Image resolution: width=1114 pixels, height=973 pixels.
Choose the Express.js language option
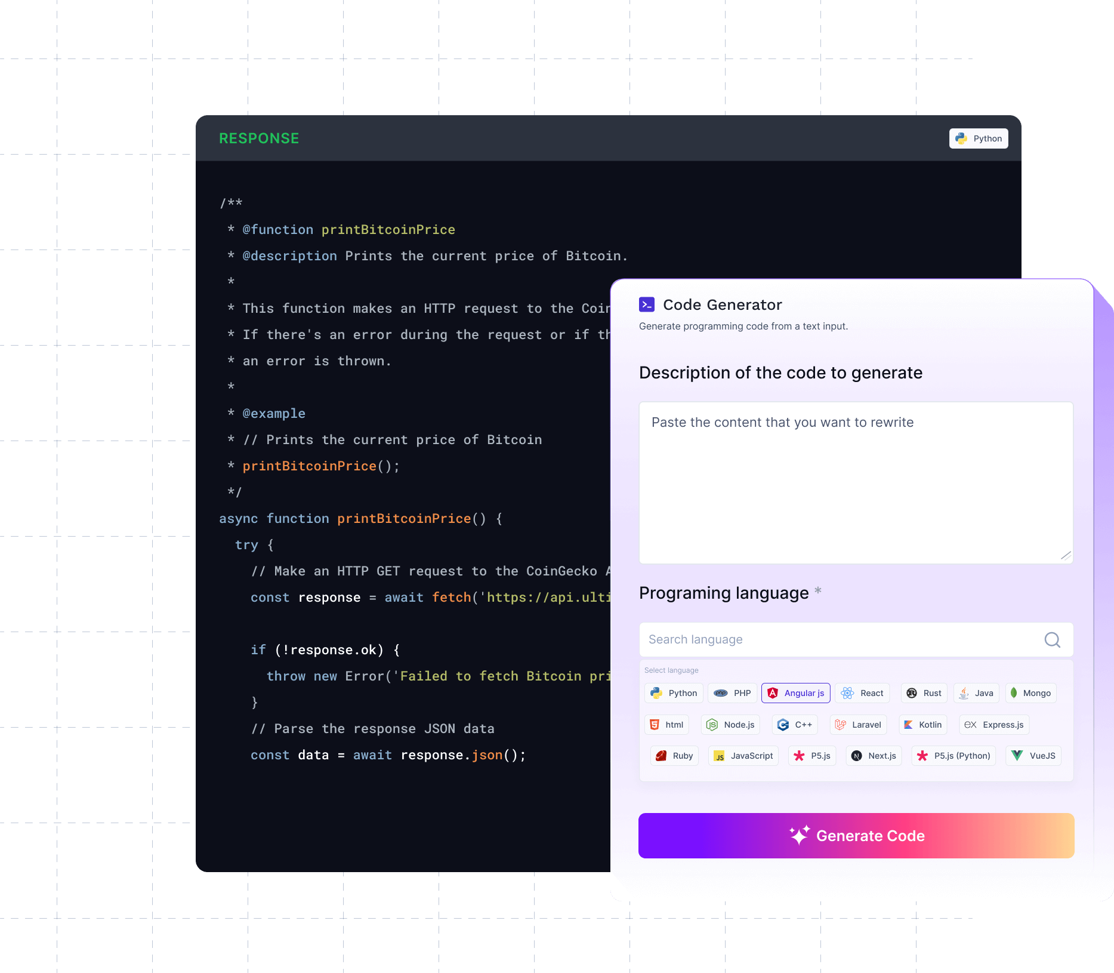point(994,725)
